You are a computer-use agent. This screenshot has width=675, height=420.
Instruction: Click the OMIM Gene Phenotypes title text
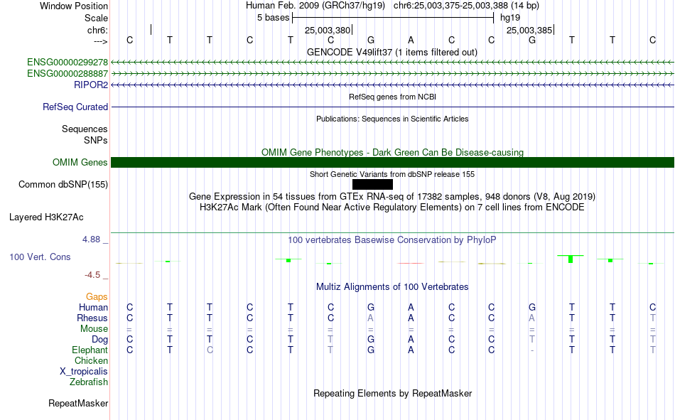(x=393, y=153)
